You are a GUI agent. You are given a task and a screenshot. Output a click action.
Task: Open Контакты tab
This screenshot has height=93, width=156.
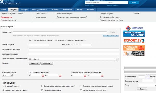coord(91,10)
